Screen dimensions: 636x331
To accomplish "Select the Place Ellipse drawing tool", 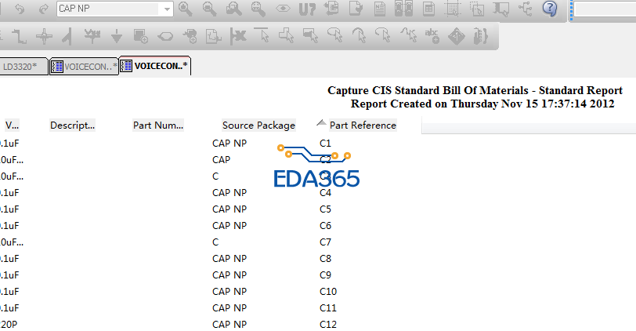I will [x=335, y=36].
